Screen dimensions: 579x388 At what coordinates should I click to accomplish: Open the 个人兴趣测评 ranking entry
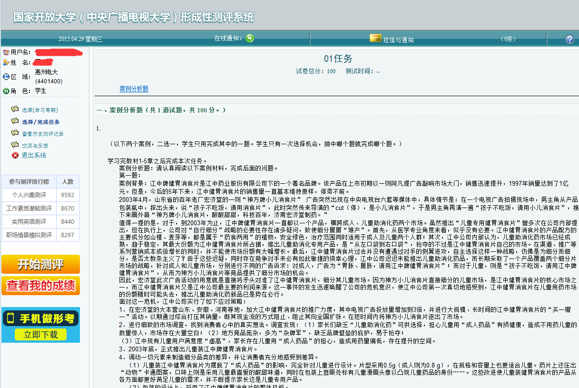29,195
